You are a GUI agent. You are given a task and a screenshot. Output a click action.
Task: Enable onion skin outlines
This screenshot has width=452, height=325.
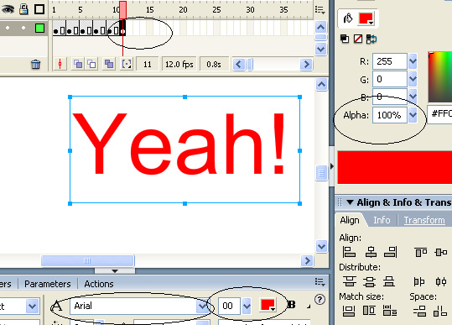coord(91,64)
